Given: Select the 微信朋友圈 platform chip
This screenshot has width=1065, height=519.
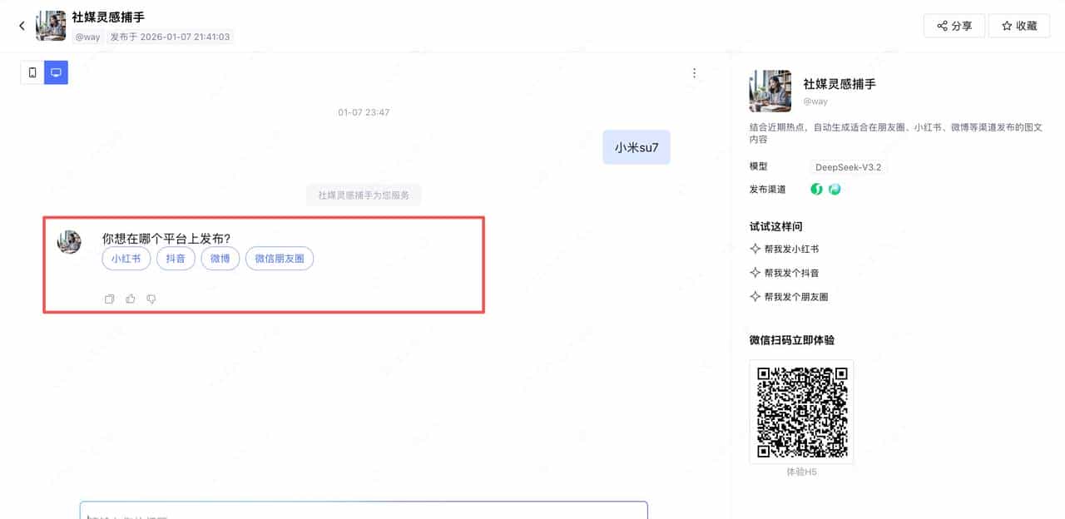Looking at the screenshot, I should pos(280,259).
